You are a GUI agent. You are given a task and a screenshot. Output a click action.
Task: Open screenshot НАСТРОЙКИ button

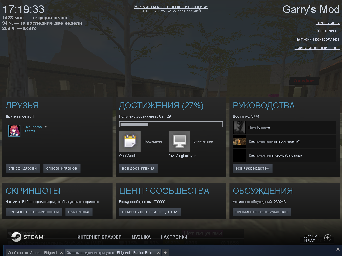79,212
